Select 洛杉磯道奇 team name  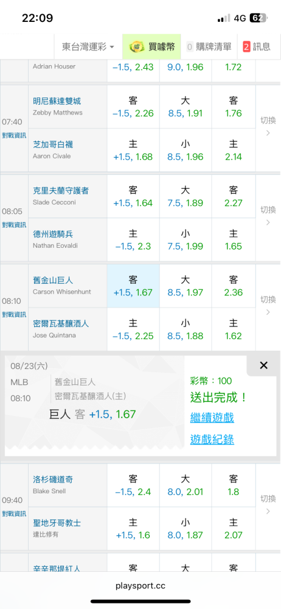click(53, 479)
